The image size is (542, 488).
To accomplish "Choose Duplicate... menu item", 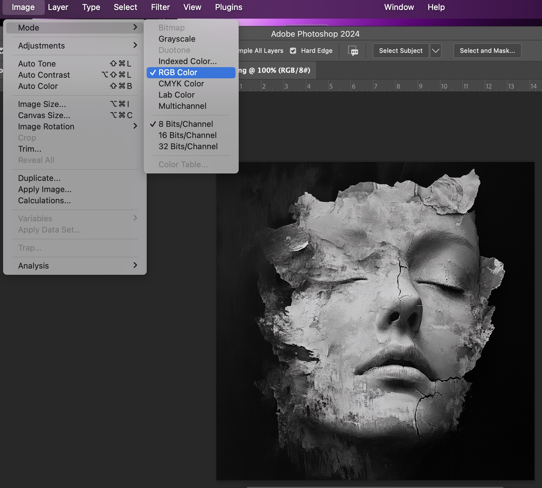I will pyautogui.click(x=75, y=178).
